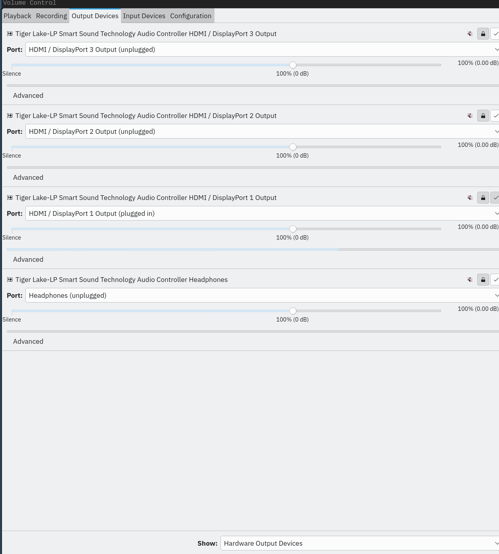Switch to the Configuration tab
The image size is (499, 554).
pos(191,16)
